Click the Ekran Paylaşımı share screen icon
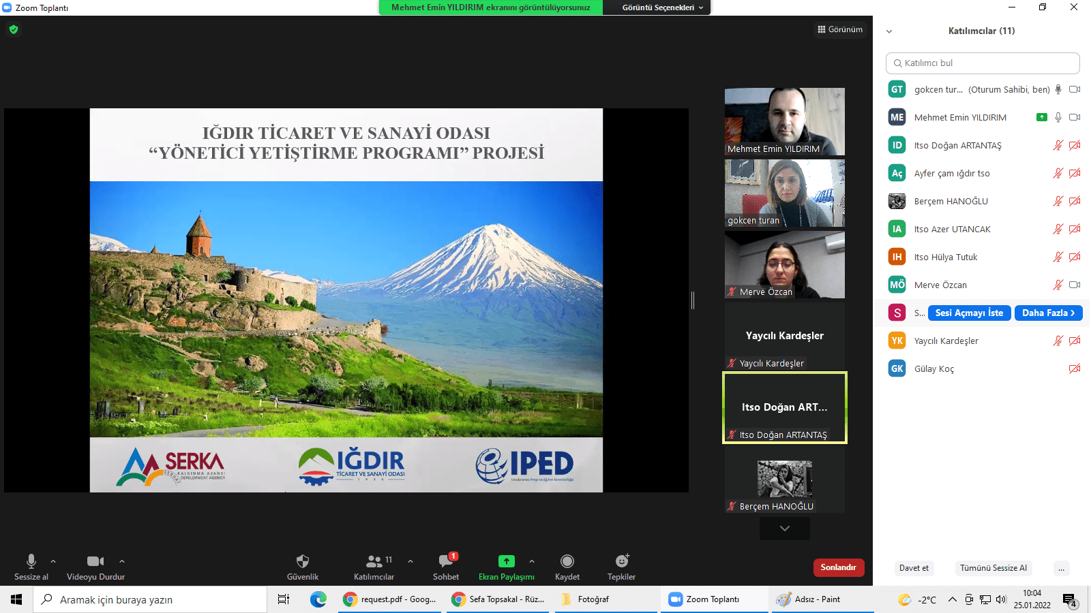The image size is (1091, 613). pos(506,561)
